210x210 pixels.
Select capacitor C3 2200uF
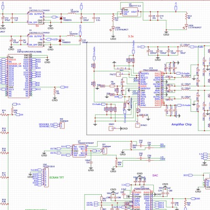click(148, 51)
